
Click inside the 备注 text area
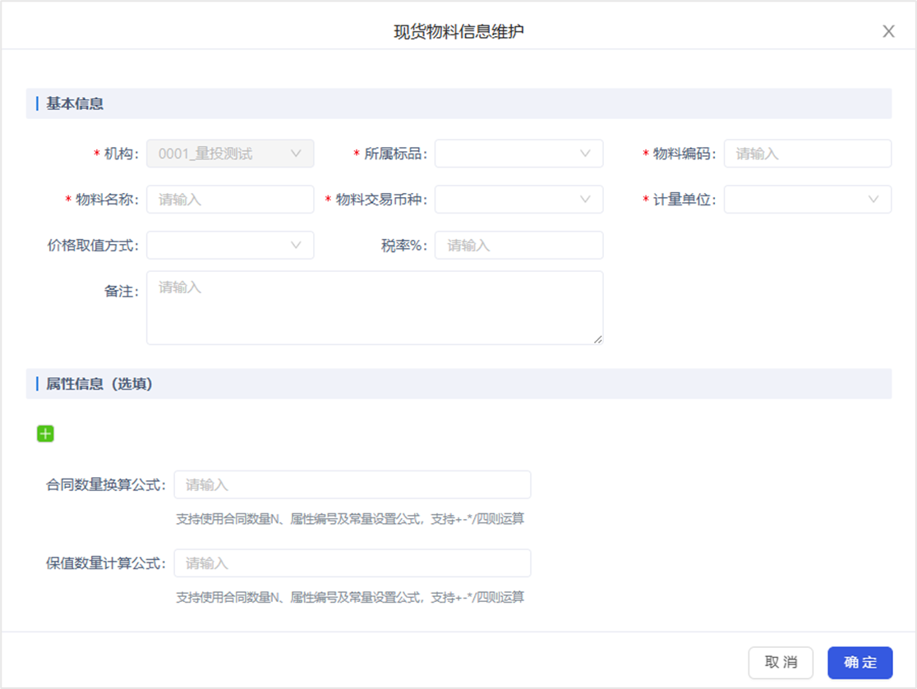pos(374,308)
